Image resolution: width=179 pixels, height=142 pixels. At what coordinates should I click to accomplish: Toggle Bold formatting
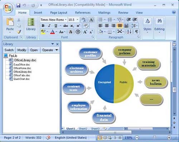tap(43, 26)
